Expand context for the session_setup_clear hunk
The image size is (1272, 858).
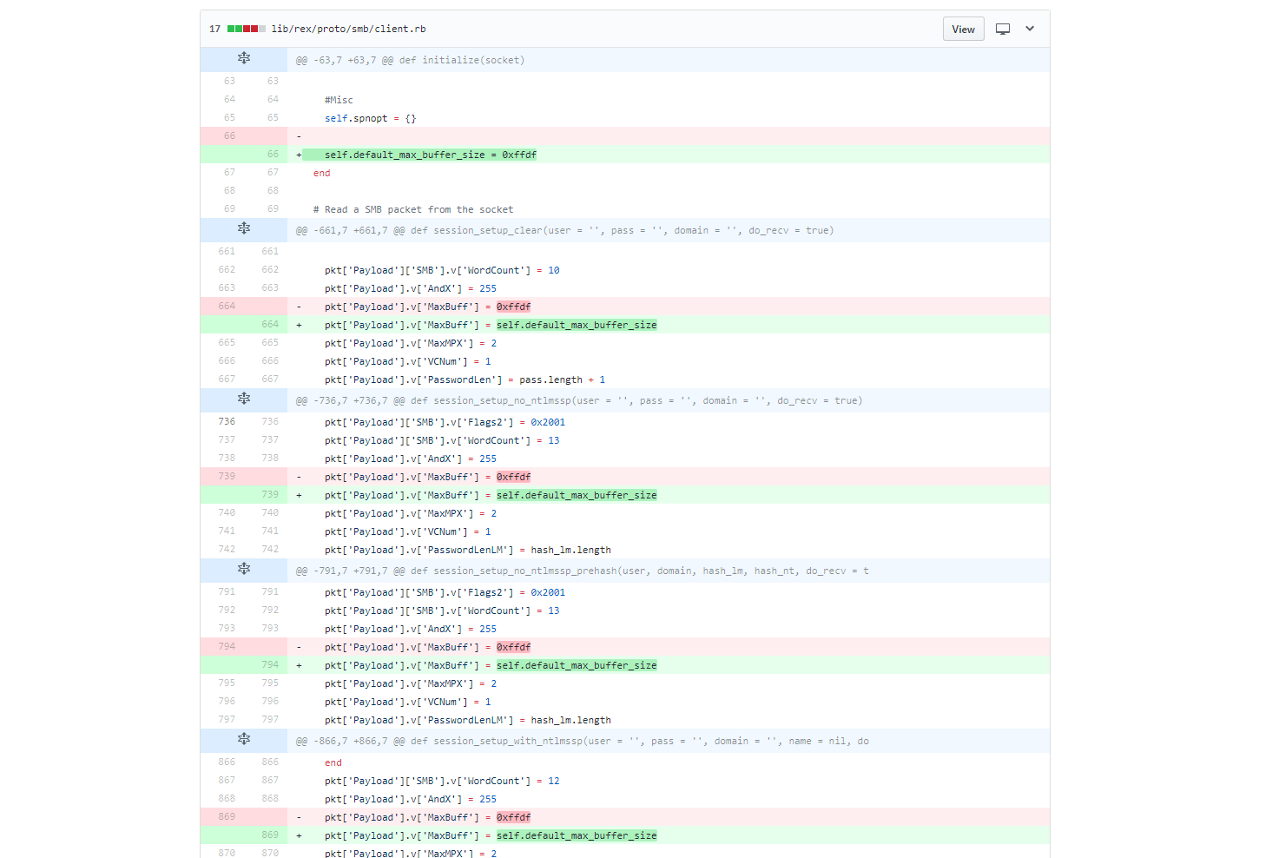tap(244, 228)
